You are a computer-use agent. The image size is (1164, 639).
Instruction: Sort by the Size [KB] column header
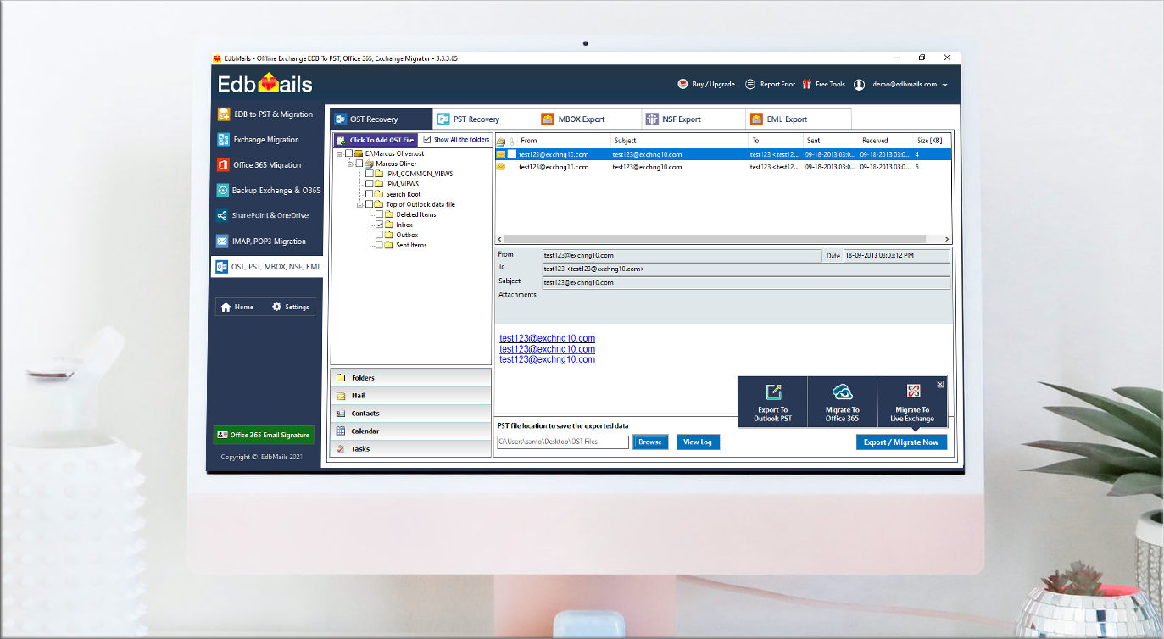(930, 141)
